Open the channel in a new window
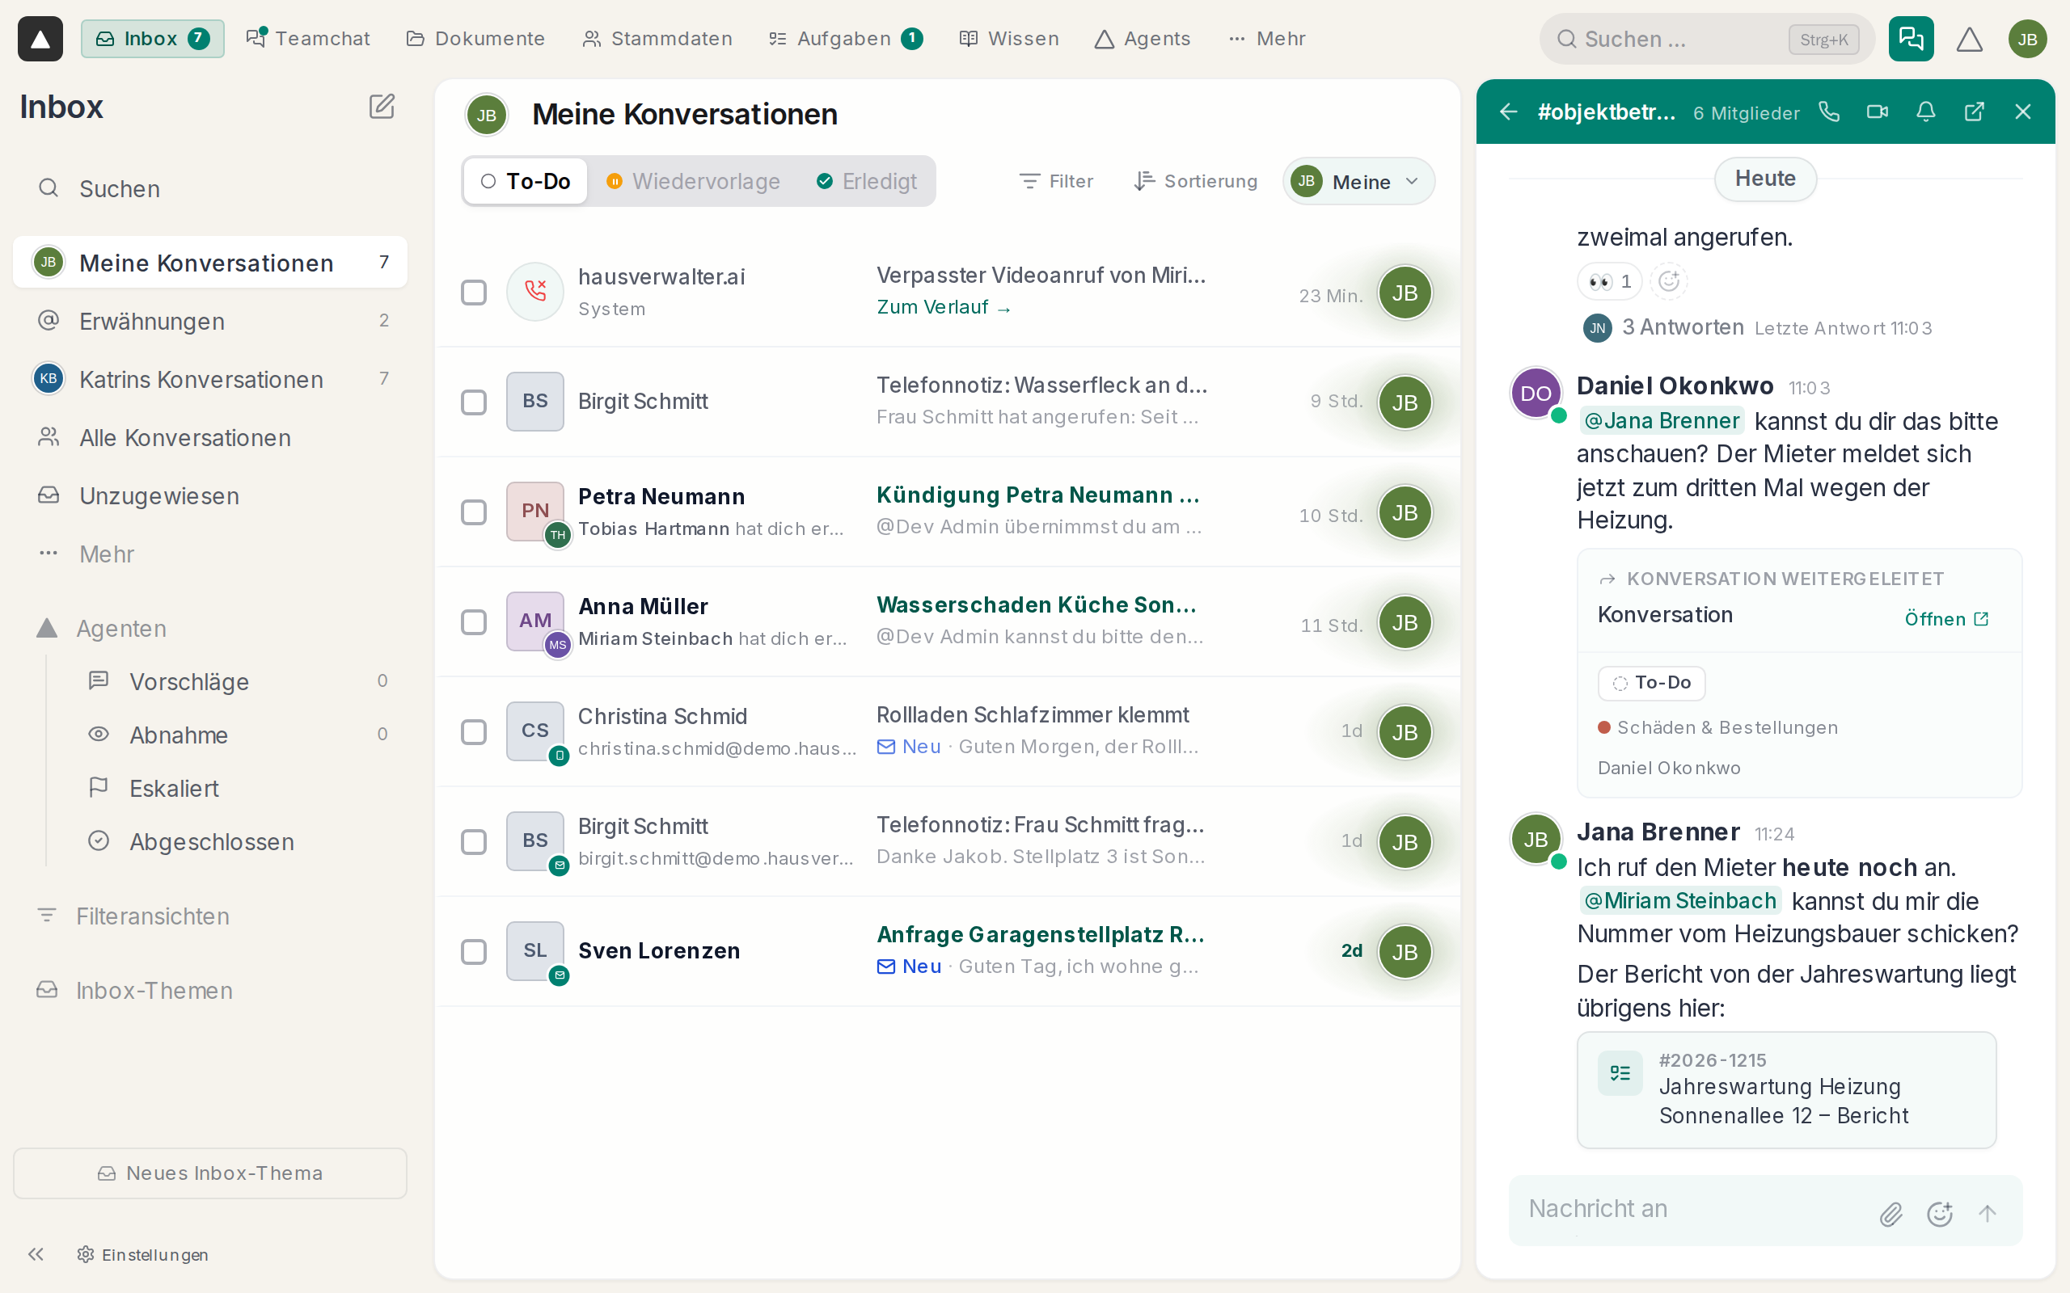Image resolution: width=2070 pixels, height=1293 pixels. pyautogui.click(x=1975, y=112)
